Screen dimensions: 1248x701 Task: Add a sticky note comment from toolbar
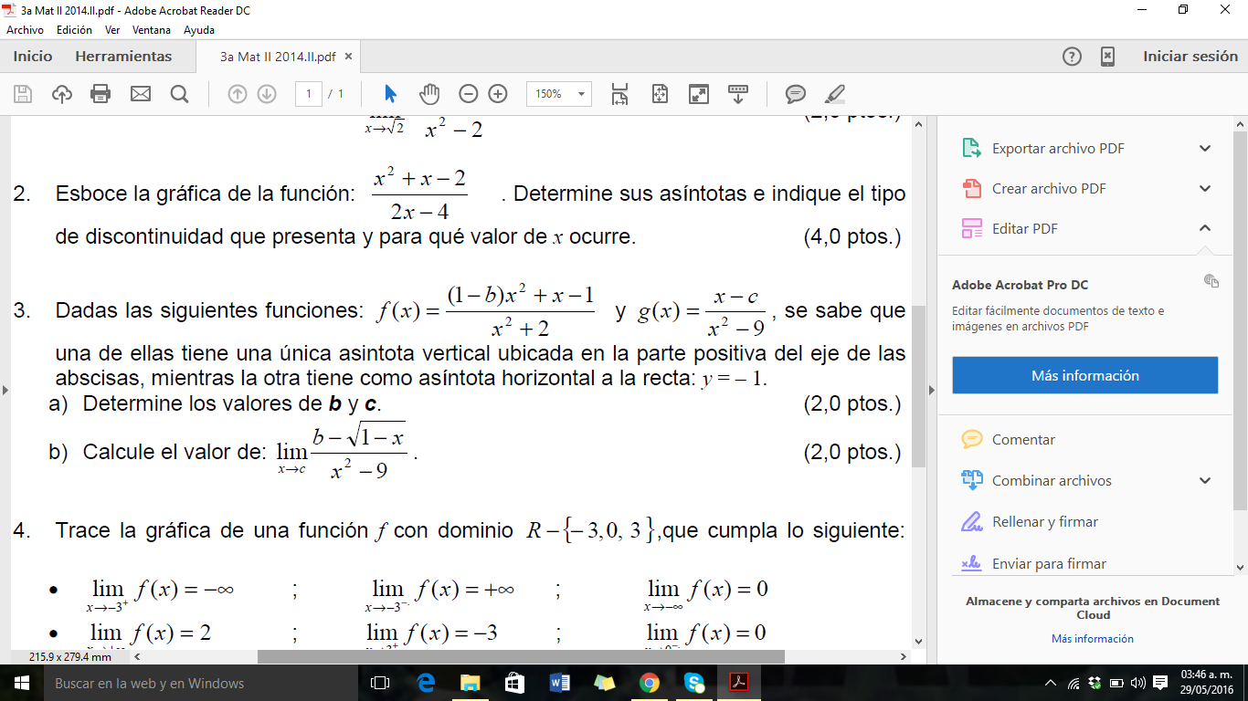[x=796, y=94]
